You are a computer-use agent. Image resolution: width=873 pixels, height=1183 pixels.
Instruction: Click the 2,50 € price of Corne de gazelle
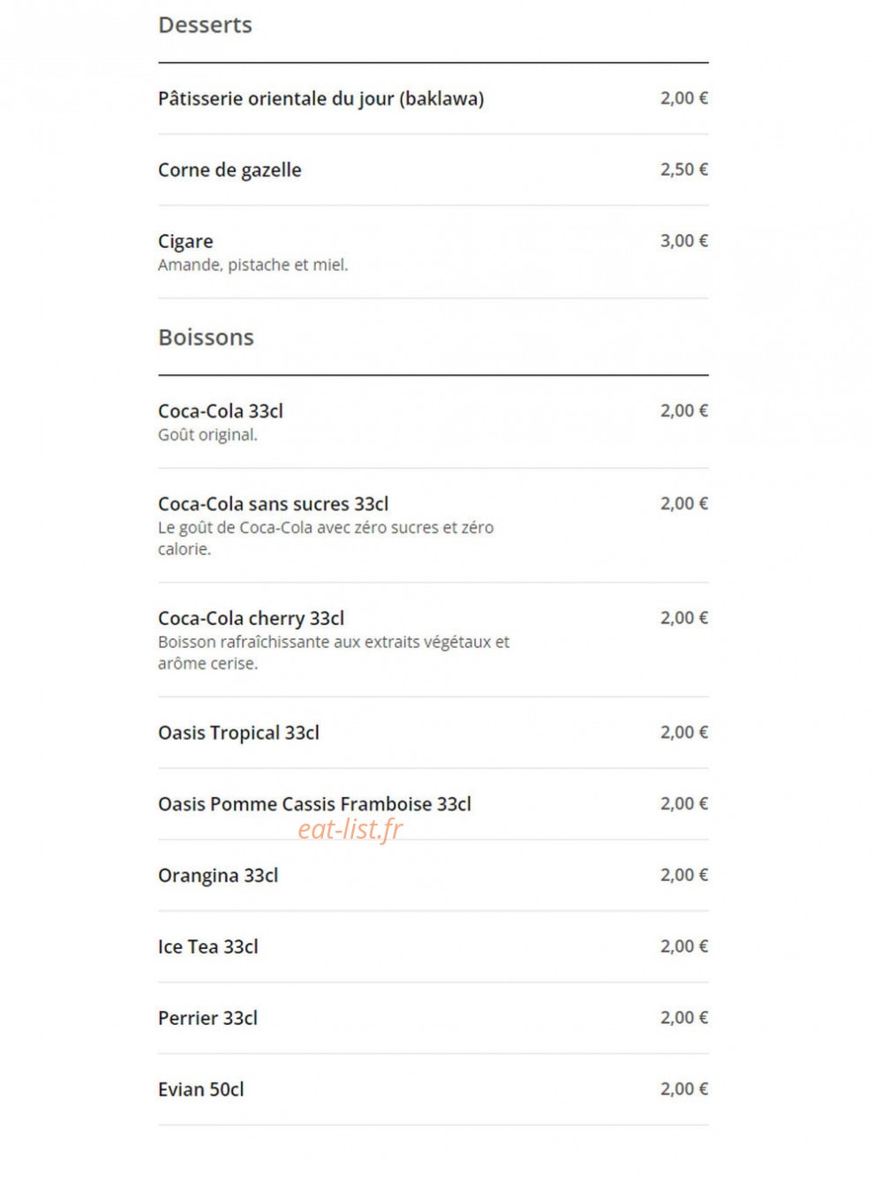pos(684,170)
